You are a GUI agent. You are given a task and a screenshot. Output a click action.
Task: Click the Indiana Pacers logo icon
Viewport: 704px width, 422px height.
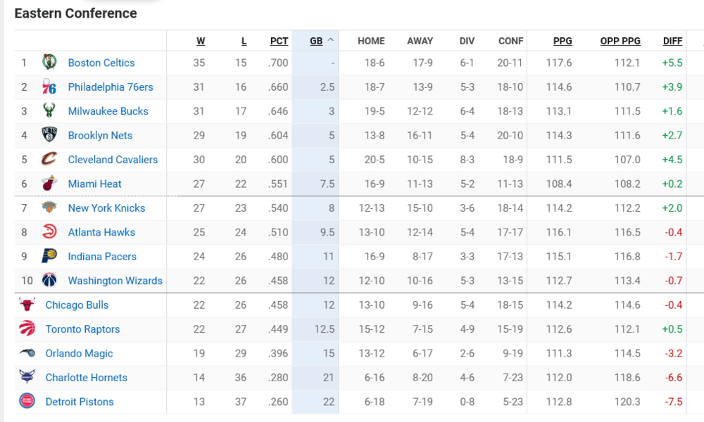click(49, 255)
